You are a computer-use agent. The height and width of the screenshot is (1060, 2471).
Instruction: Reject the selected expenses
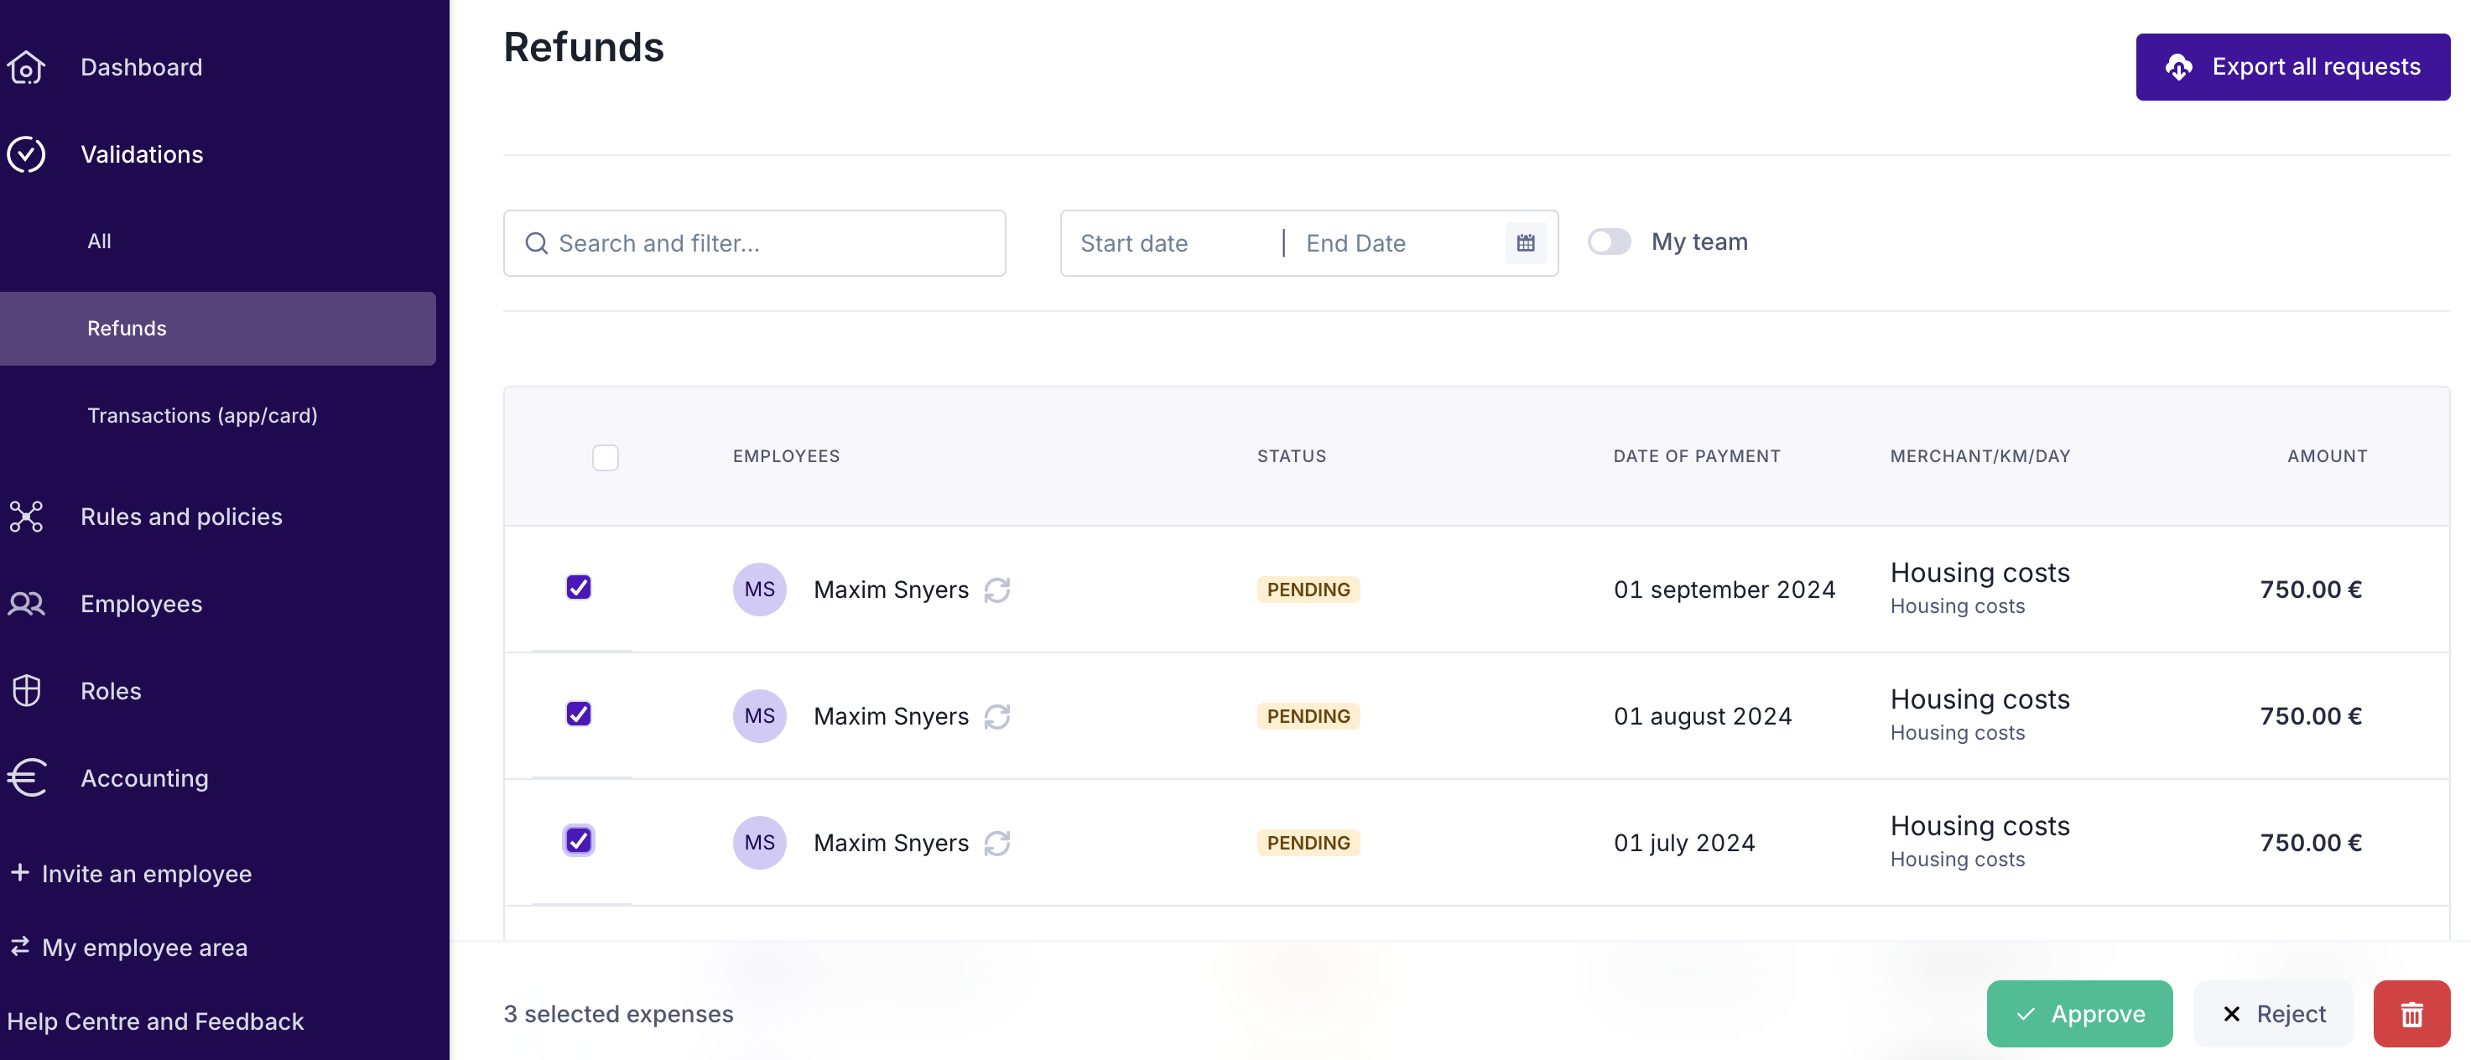(x=2272, y=1014)
